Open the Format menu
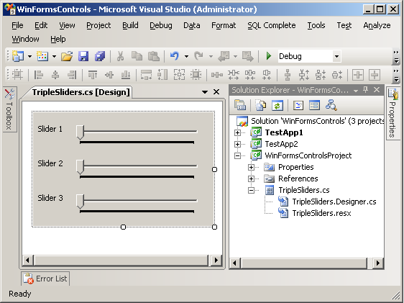 (x=224, y=25)
